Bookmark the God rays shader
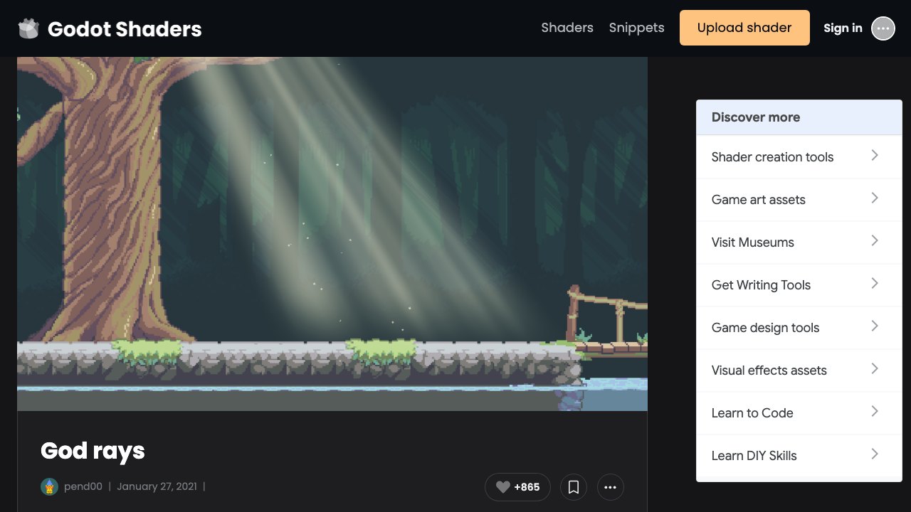911x512 pixels. pyautogui.click(x=574, y=487)
